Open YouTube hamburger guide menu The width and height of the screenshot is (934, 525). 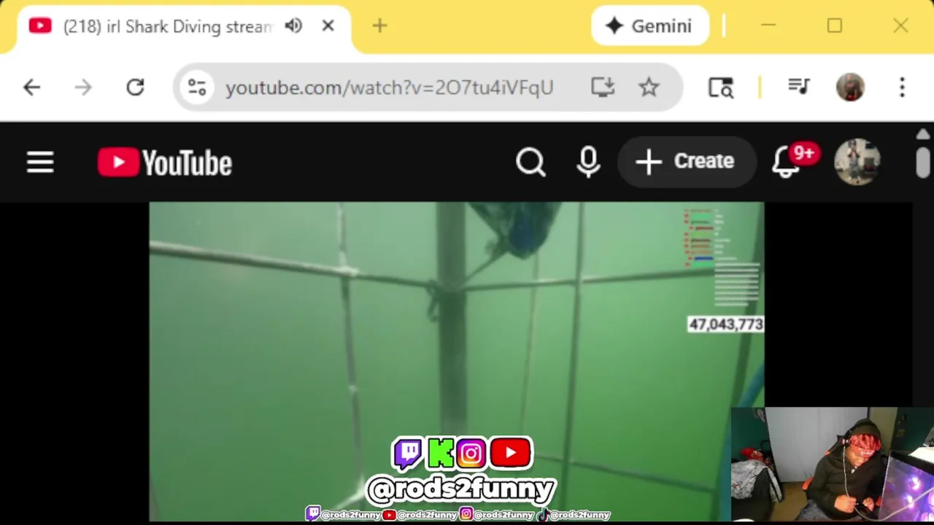(x=40, y=162)
